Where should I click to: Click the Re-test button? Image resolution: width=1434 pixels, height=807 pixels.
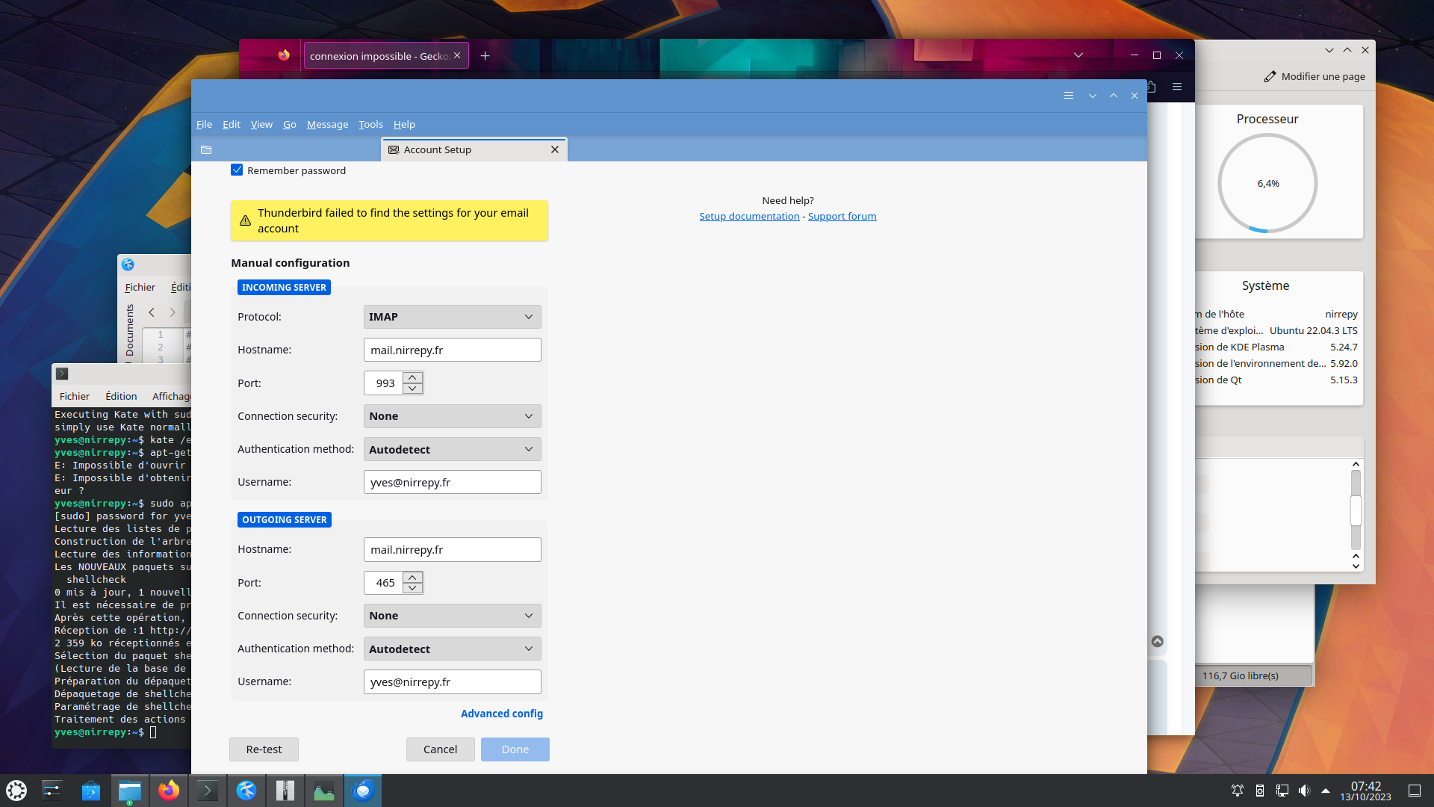(x=264, y=749)
